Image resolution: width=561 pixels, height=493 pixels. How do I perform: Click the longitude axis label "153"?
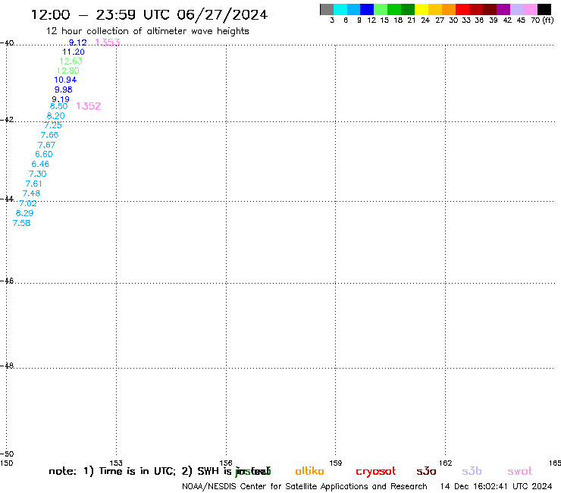click(x=116, y=463)
